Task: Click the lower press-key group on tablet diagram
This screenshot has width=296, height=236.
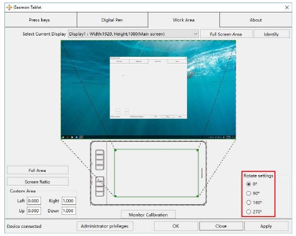Action: point(100,186)
